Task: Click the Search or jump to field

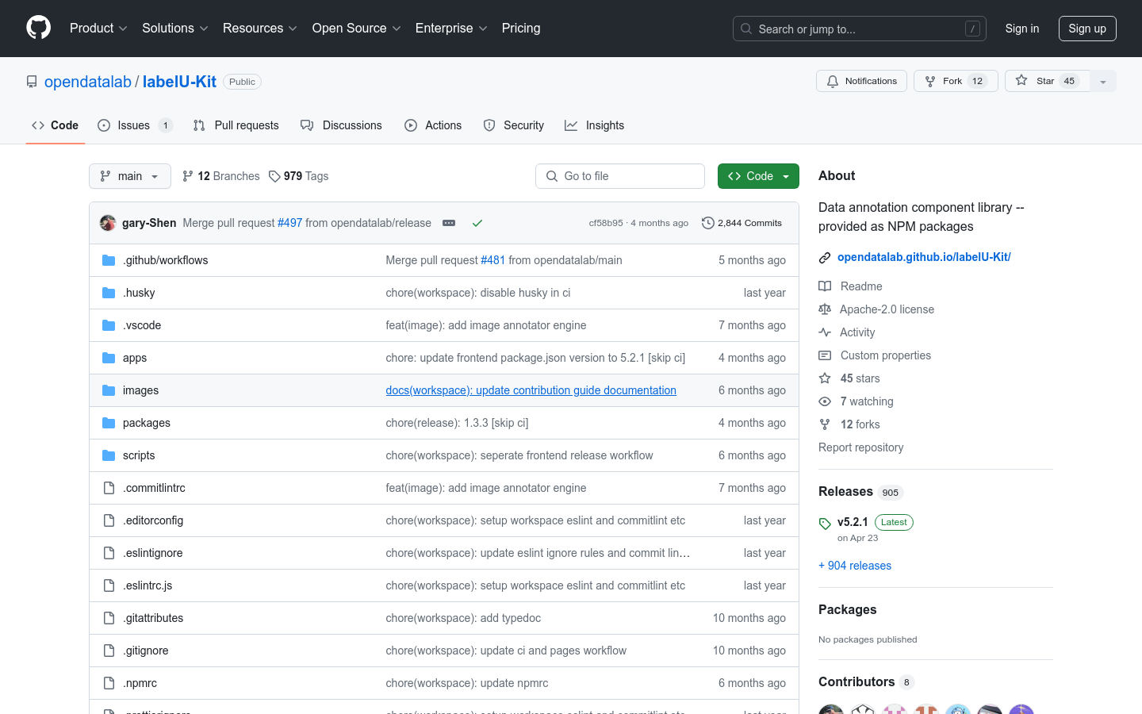Action: pyautogui.click(x=860, y=29)
